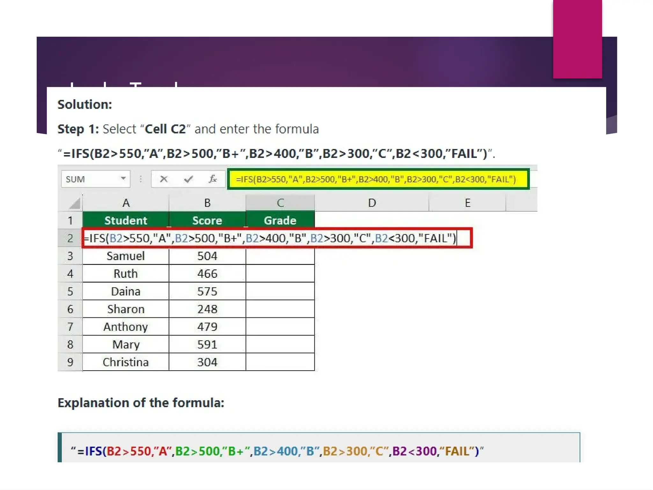Click the Student header cell

(x=126, y=220)
